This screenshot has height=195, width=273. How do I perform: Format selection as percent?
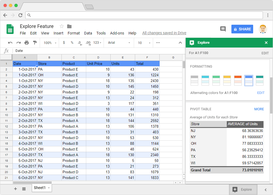coord(72,43)
